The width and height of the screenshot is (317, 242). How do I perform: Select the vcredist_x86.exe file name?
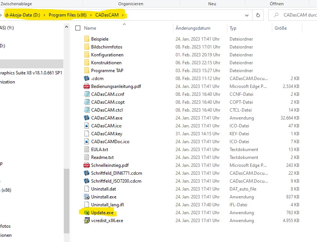(107, 221)
